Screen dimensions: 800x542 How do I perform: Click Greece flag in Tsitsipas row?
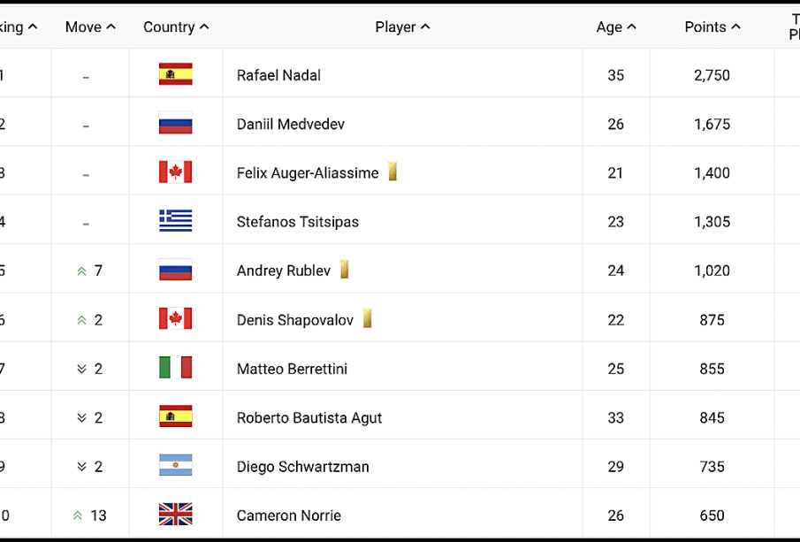(x=176, y=221)
